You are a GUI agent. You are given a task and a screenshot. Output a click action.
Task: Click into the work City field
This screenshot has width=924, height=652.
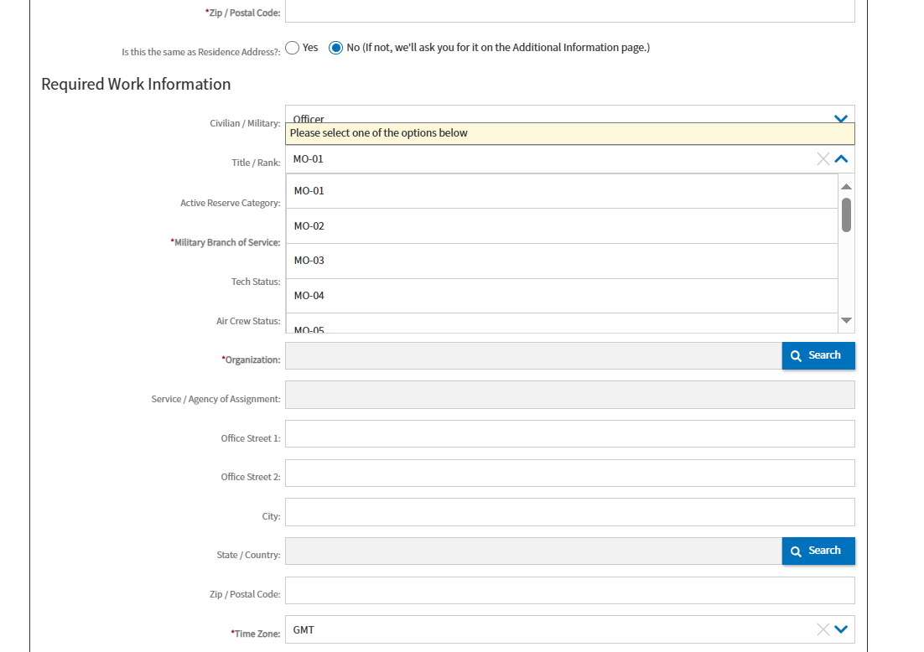pos(569,512)
